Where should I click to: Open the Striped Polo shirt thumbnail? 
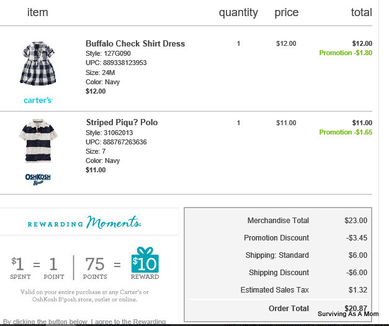pos(38,141)
